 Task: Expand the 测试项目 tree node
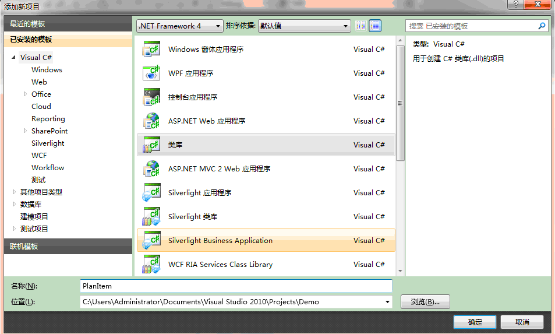point(14,229)
